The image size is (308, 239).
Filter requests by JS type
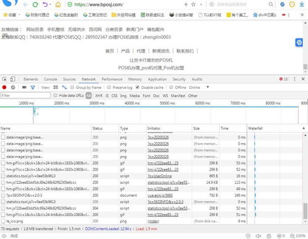pos(107,95)
